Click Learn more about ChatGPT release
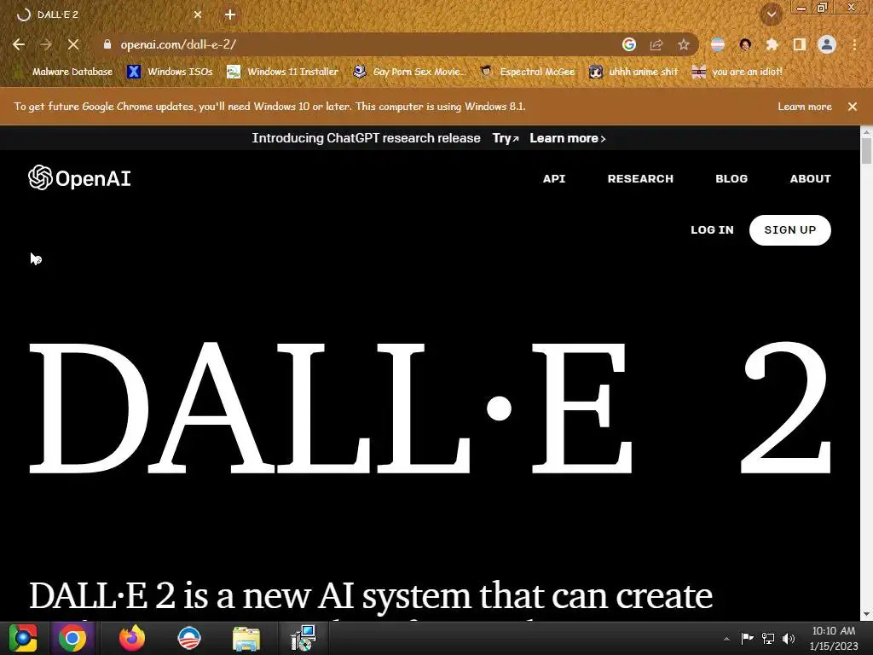 567,138
